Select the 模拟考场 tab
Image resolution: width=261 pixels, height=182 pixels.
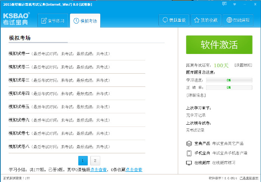85,21
